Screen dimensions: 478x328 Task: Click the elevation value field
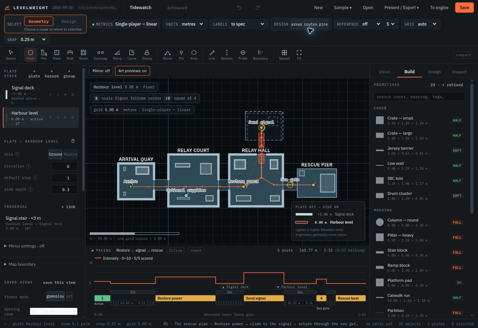(x=65, y=166)
